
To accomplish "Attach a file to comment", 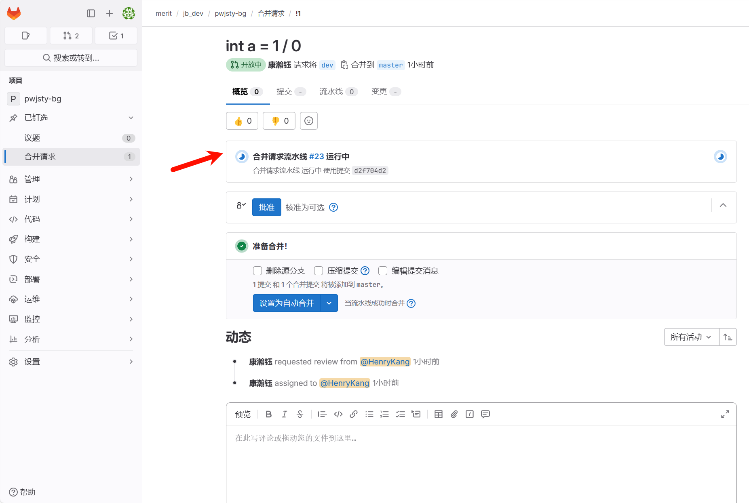I will tap(454, 414).
